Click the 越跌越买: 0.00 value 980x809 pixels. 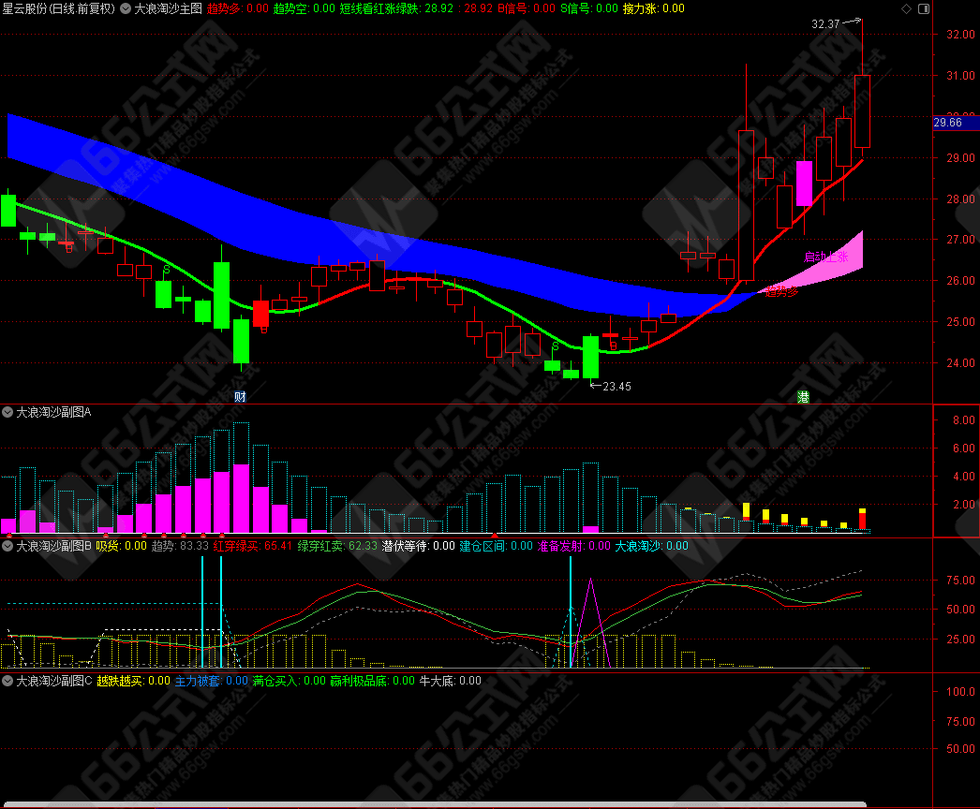(133, 681)
